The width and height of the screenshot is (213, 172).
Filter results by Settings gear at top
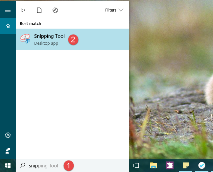click(x=55, y=10)
